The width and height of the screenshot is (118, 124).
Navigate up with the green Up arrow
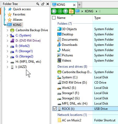tap(65, 11)
